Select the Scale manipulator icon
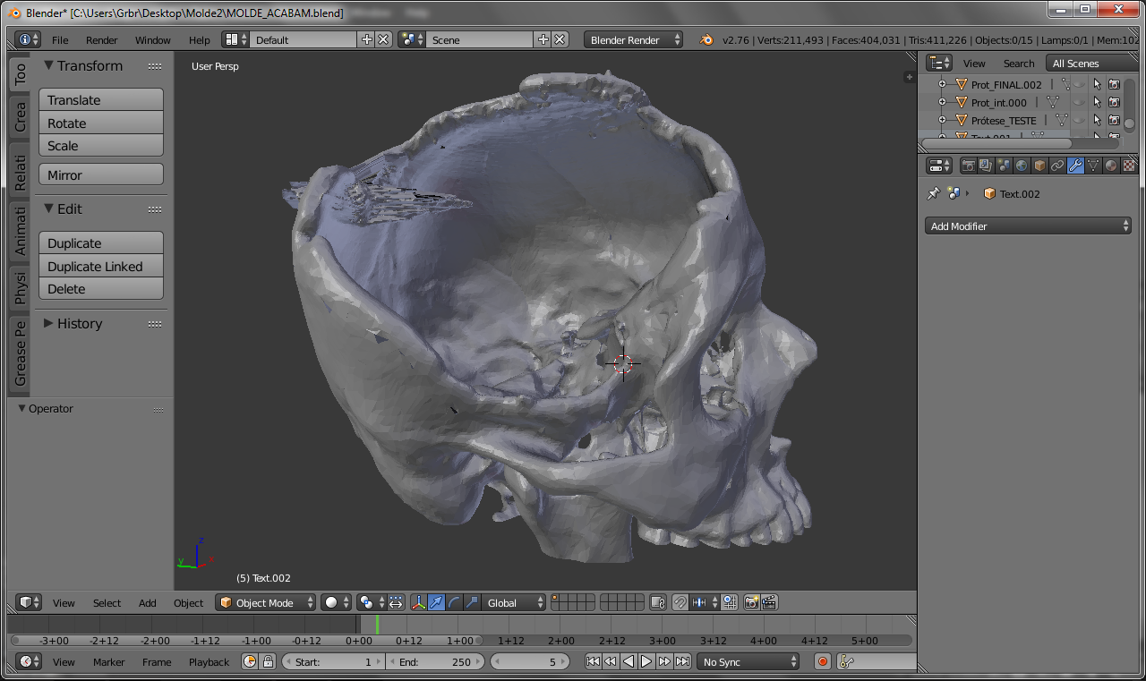 pyautogui.click(x=472, y=602)
